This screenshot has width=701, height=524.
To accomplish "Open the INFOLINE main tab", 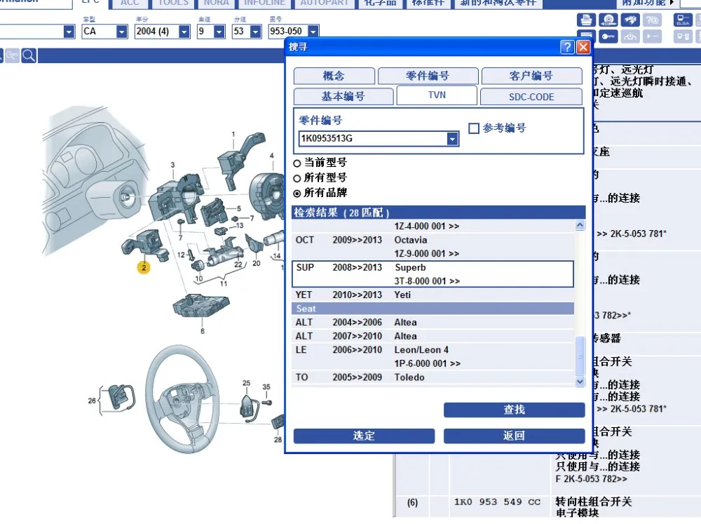I will (x=265, y=4).
